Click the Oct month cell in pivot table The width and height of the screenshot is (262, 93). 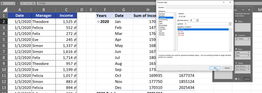pyautogui.click(x=124, y=76)
